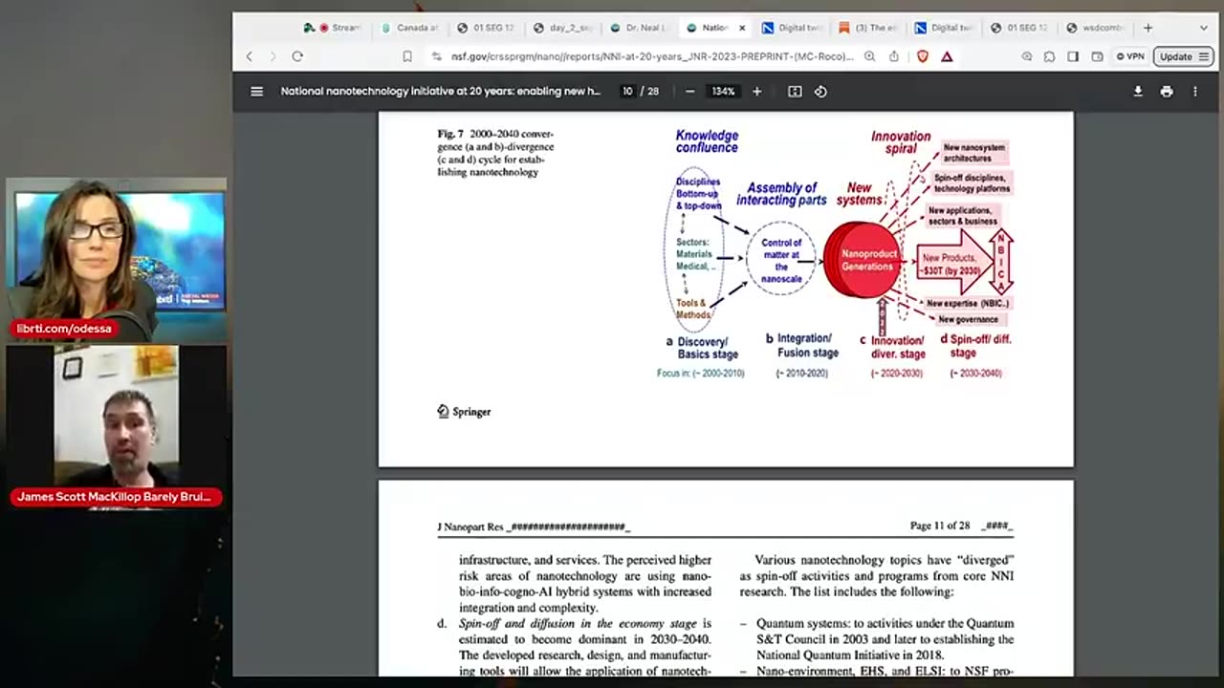Open the extensions puzzle icon
This screenshot has width=1224, height=688.
1050,56
